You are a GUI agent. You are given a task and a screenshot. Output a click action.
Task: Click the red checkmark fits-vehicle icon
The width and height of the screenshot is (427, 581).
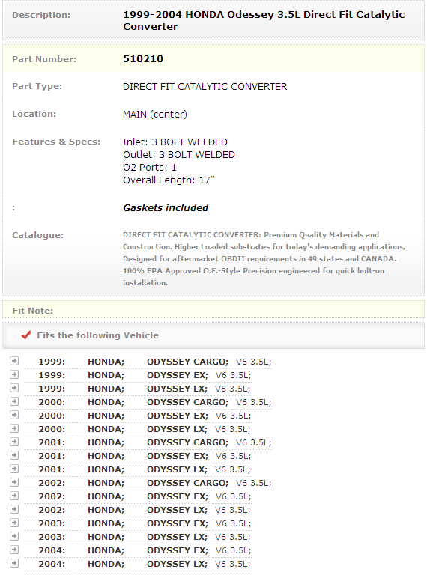pyautogui.click(x=26, y=335)
